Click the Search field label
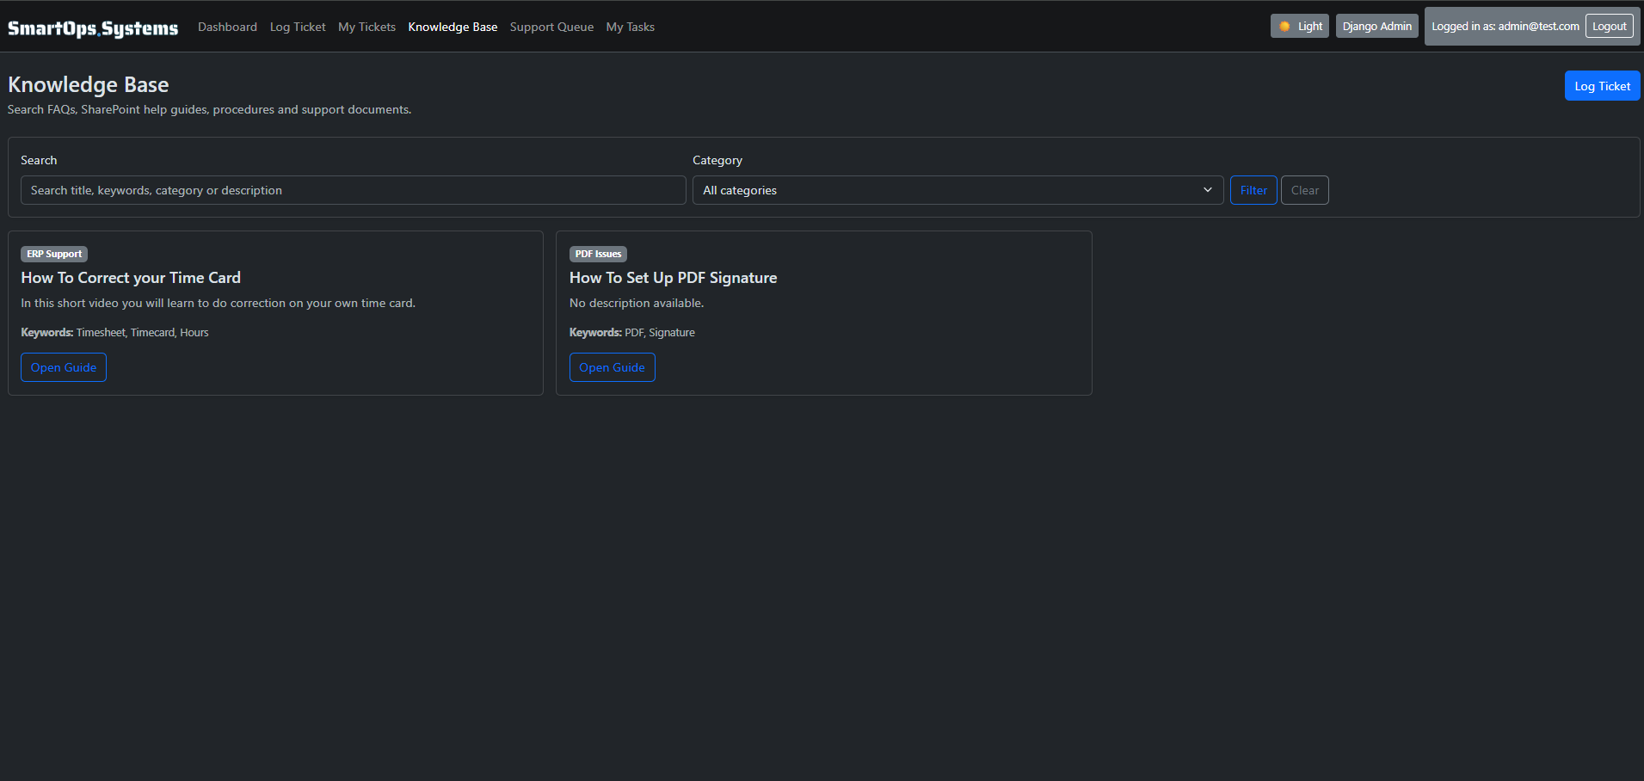The height and width of the screenshot is (781, 1644). 39,160
